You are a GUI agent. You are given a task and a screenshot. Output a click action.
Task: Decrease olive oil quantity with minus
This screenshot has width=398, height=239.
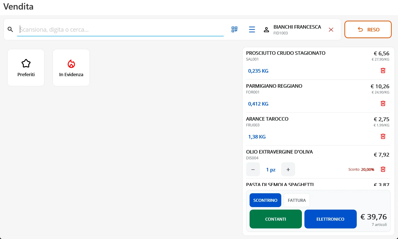(253, 169)
